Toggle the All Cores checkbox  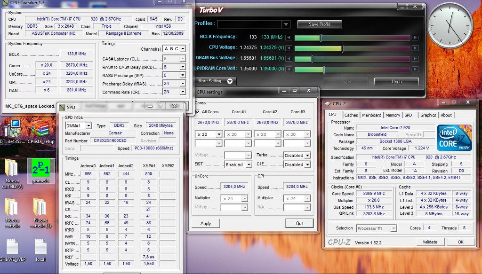click(197, 112)
